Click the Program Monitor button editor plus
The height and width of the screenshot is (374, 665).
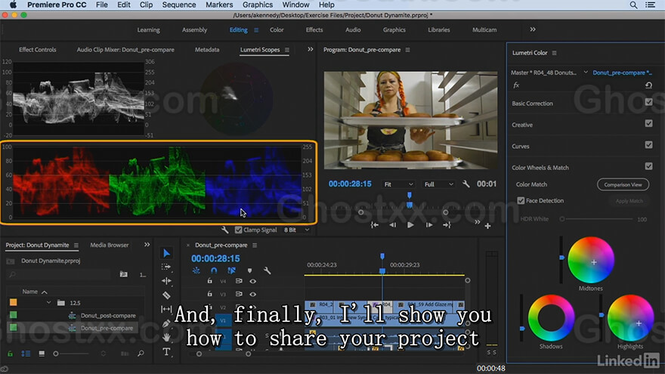(487, 226)
